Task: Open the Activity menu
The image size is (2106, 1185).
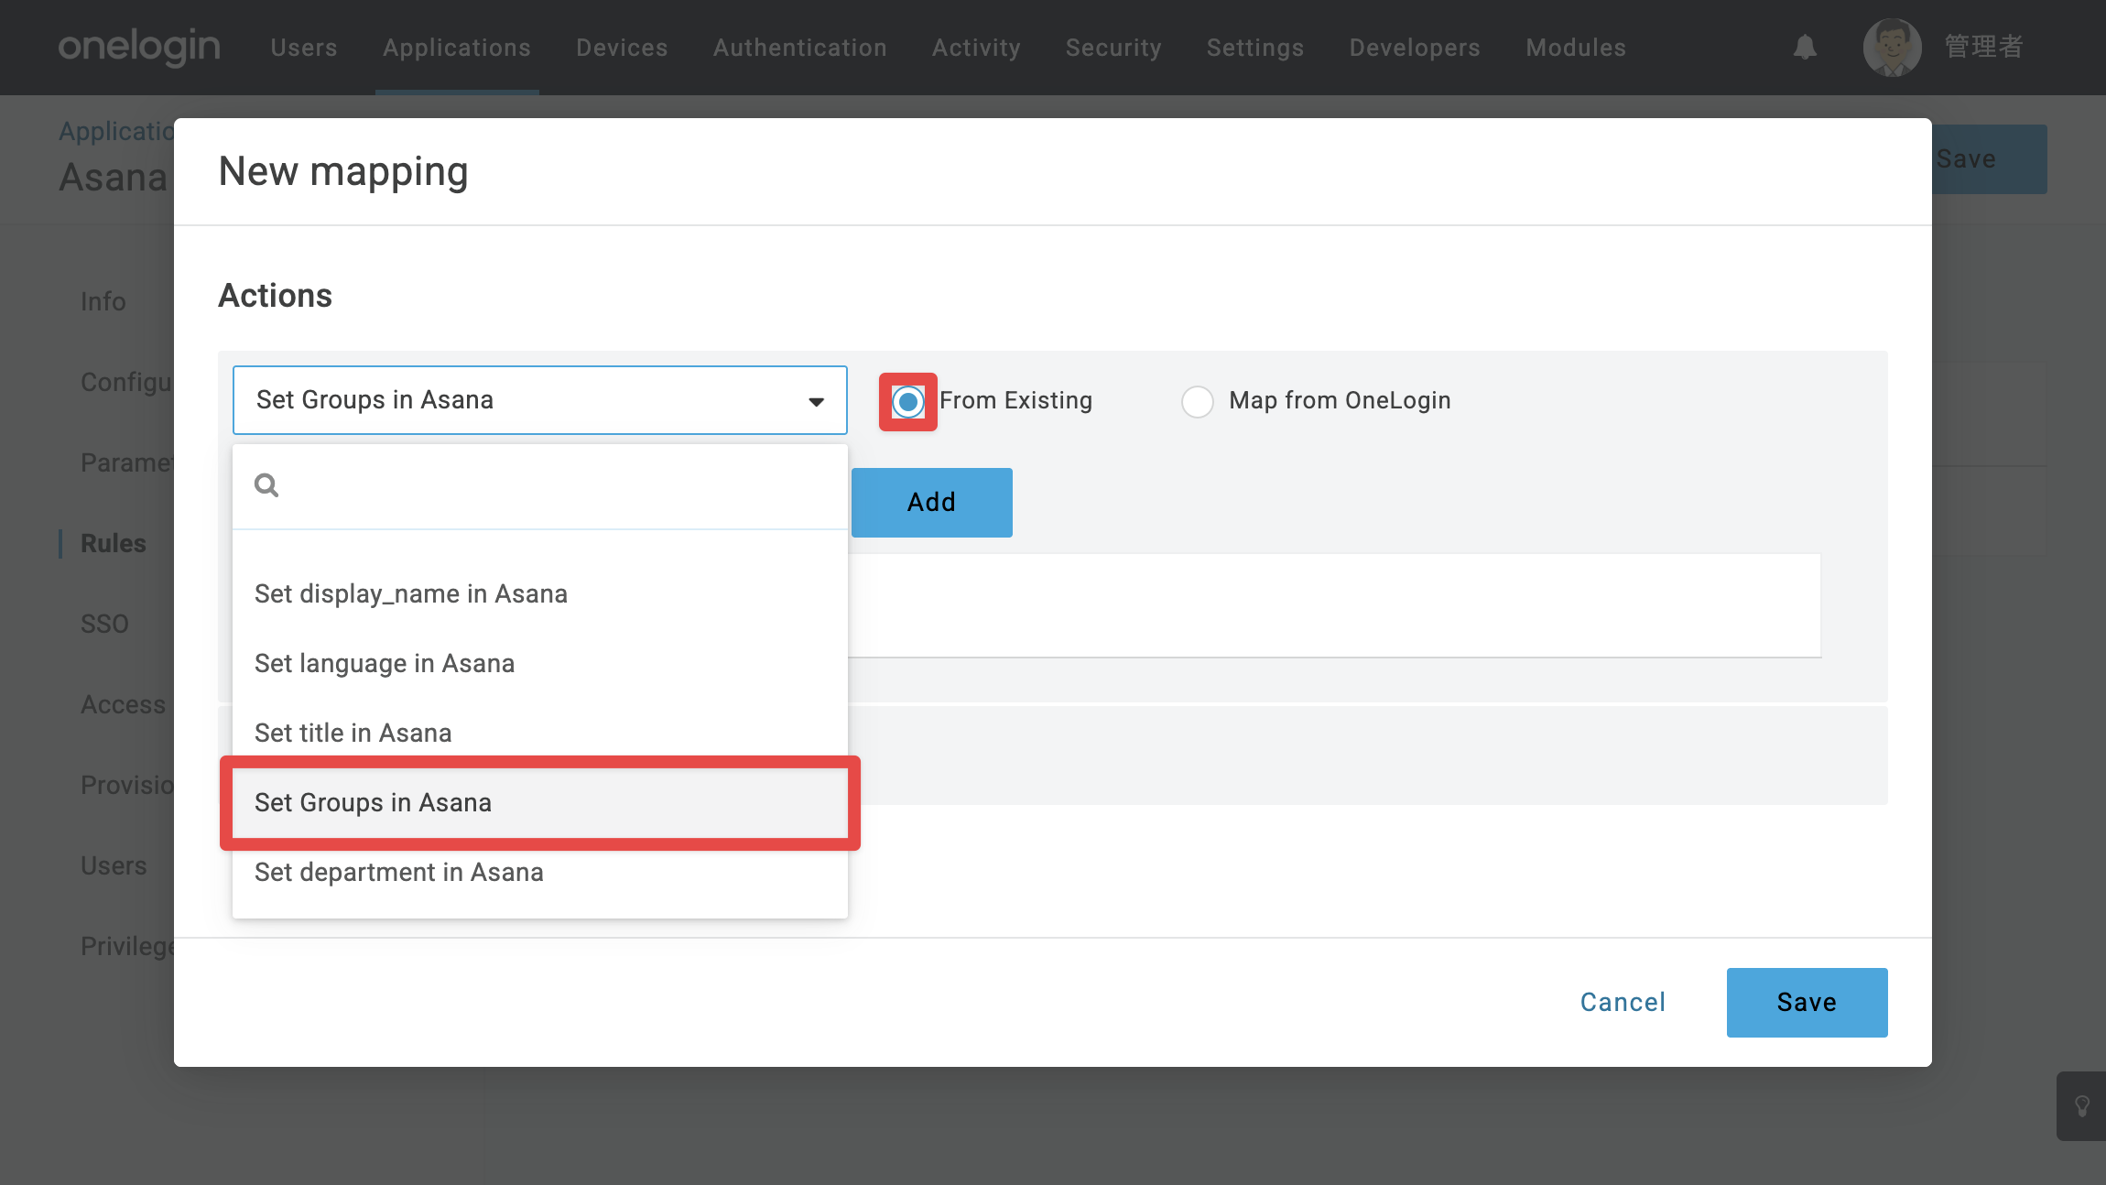Action: 976,47
